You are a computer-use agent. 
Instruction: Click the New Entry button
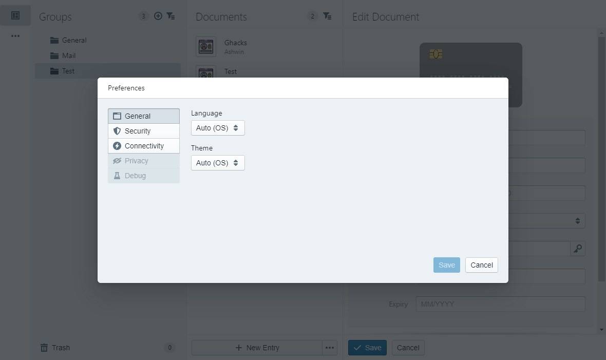pos(257,348)
